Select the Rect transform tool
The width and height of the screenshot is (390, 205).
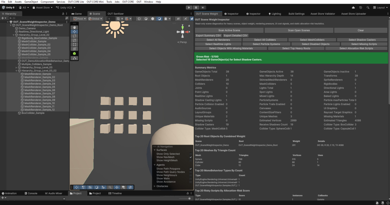[x=74, y=45]
